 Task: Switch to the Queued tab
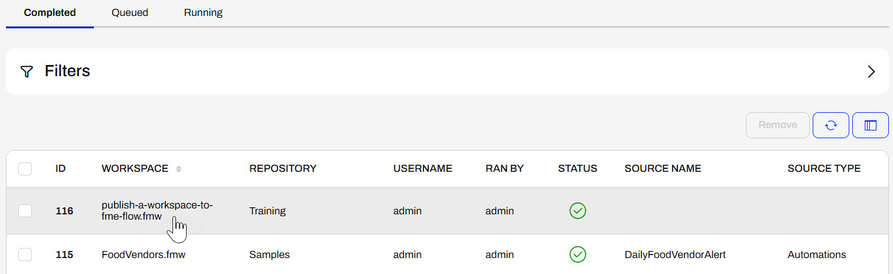[x=130, y=12]
